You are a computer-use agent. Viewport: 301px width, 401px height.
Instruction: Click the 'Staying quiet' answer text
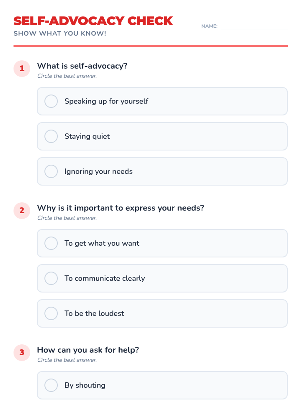[x=87, y=136]
